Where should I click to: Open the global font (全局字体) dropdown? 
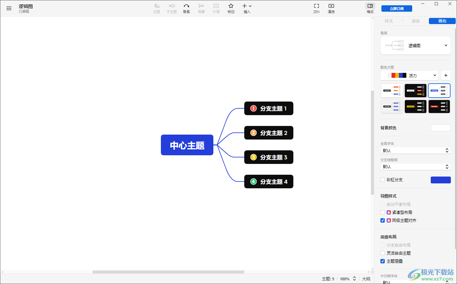point(416,151)
